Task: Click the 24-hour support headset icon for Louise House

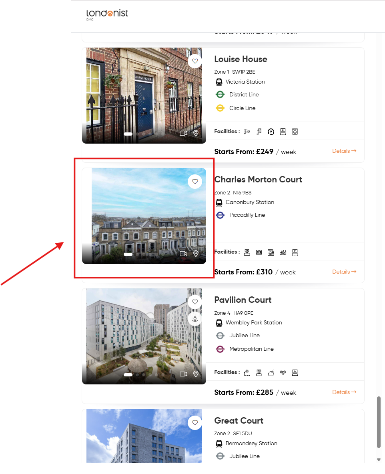Action: tap(271, 132)
